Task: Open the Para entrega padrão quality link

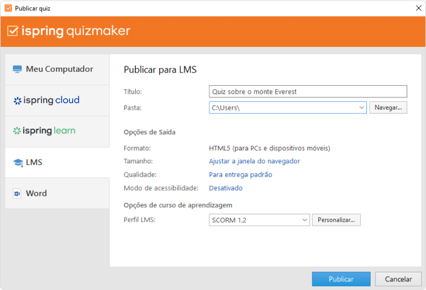Action: click(x=240, y=174)
